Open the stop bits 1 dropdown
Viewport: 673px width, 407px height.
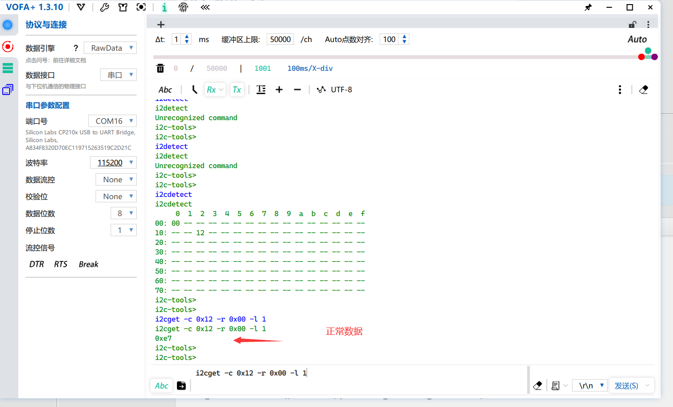click(x=123, y=230)
